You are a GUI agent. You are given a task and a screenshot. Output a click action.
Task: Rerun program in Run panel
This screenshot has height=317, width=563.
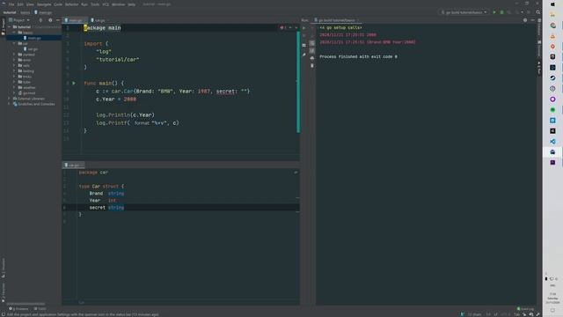coord(304,27)
